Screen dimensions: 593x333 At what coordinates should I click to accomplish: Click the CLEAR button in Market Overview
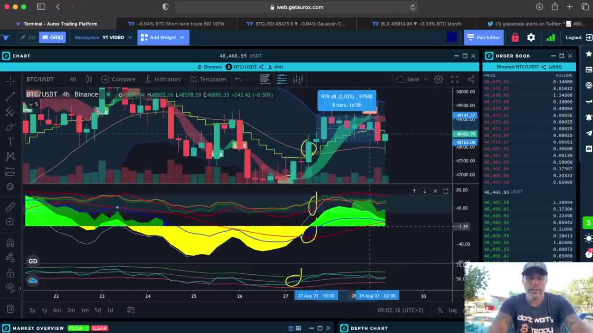pyautogui.click(x=100, y=328)
